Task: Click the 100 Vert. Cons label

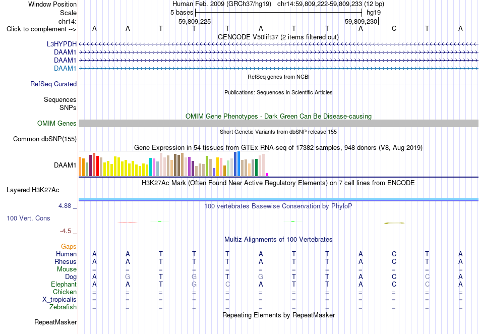Action: 28,218
